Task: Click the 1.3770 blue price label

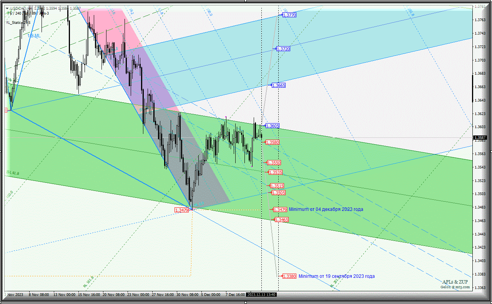Action: (x=289, y=15)
